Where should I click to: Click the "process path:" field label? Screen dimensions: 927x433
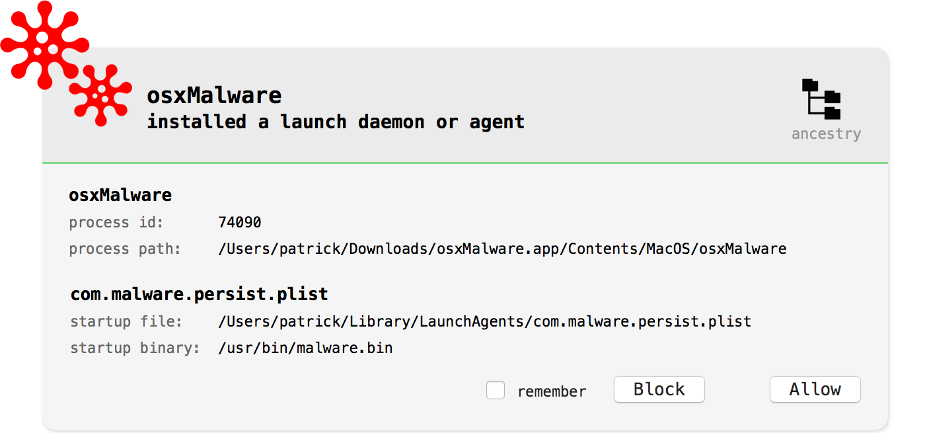pyautogui.click(x=125, y=249)
